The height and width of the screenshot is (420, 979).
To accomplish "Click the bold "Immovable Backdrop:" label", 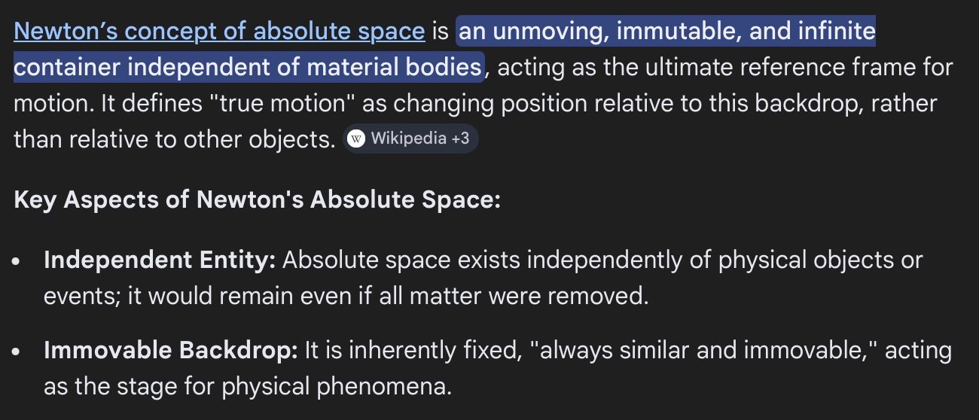I will (171, 351).
